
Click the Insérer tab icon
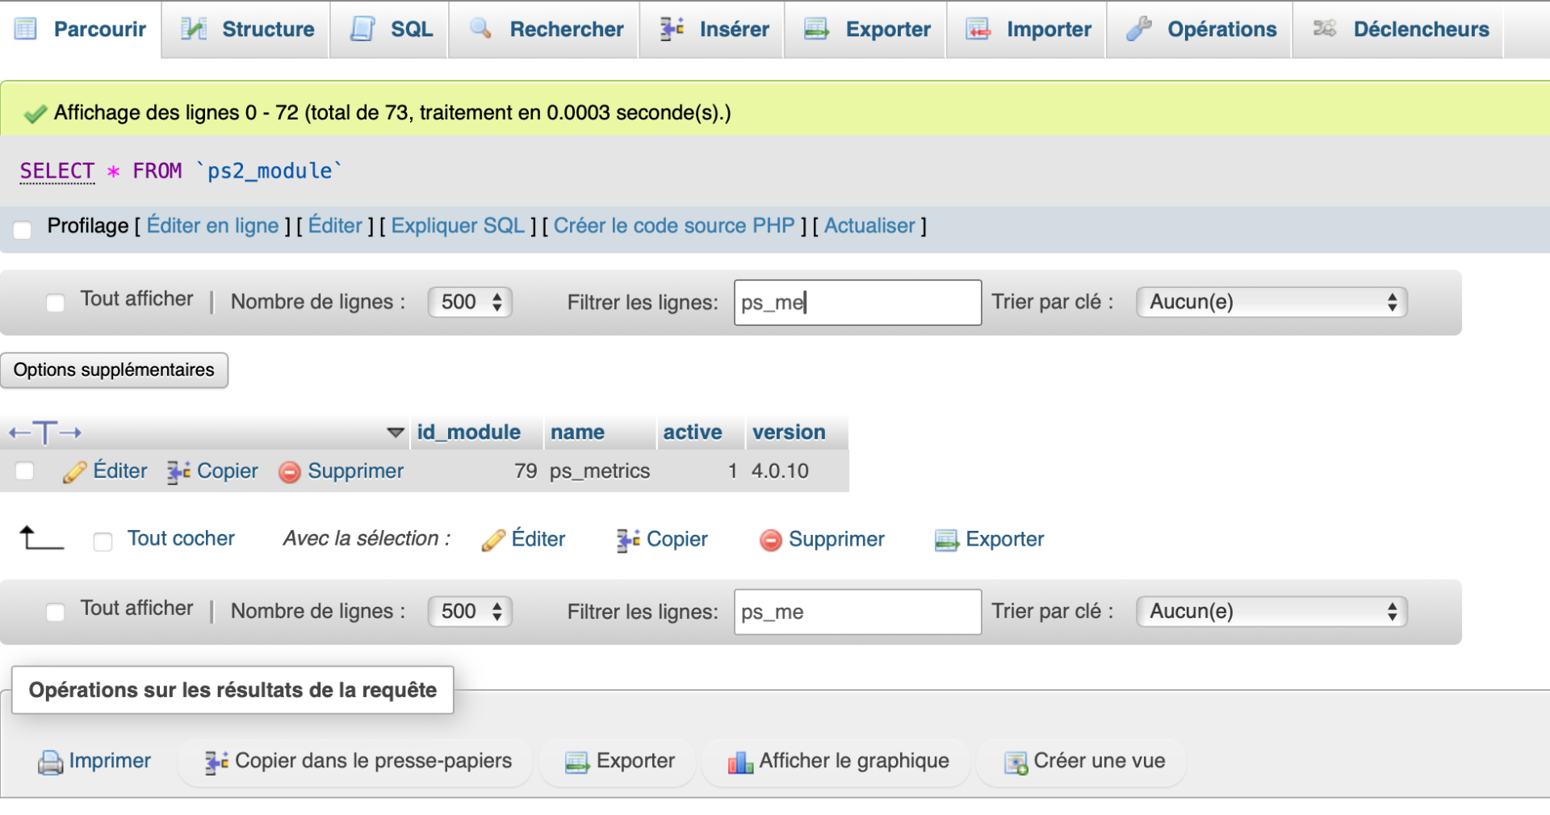tap(672, 29)
